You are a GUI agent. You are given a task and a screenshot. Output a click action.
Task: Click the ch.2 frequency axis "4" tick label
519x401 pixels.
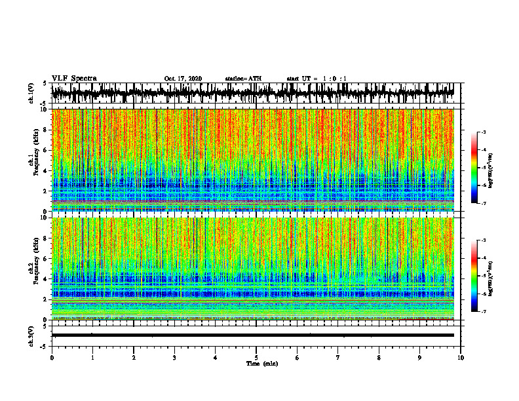(45, 279)
